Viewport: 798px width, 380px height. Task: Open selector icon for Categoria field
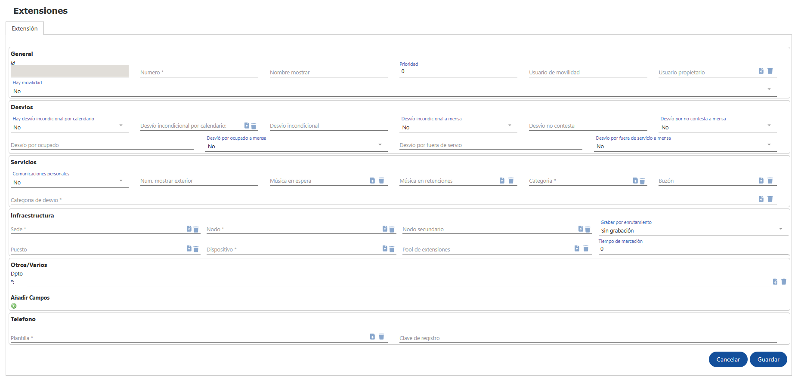point(635,181)
